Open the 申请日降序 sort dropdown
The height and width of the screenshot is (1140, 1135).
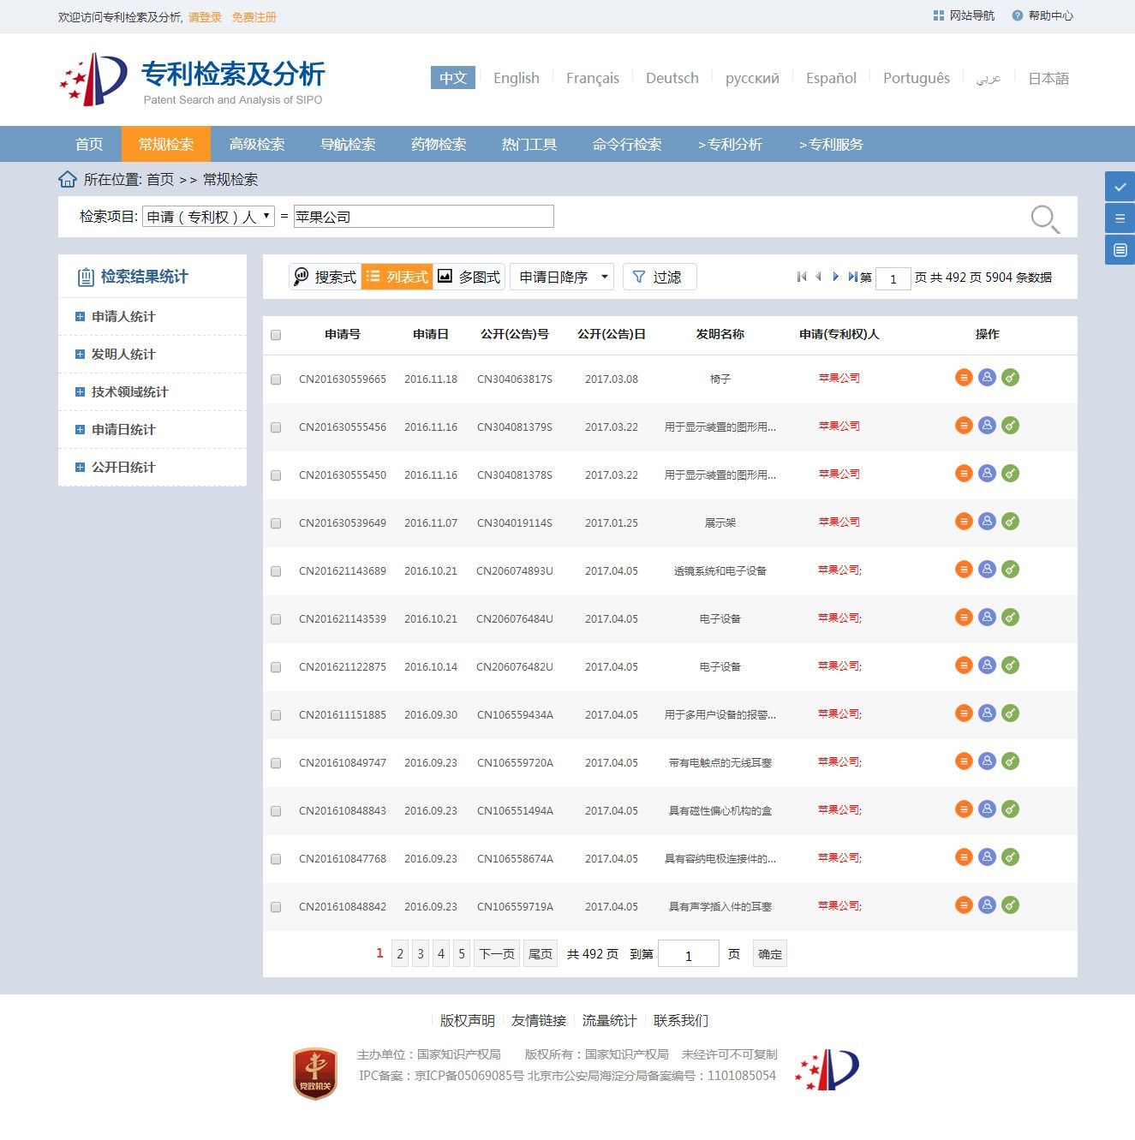click(561, 276)
